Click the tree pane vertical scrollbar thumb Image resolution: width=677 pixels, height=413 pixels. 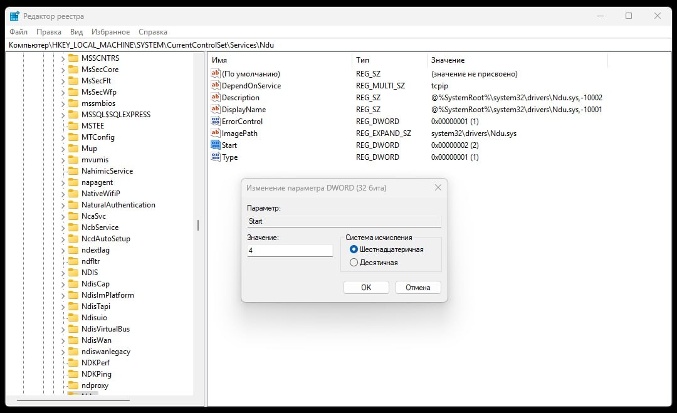point(198,225)
